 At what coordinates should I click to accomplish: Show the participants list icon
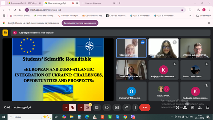tap(185, 107)
